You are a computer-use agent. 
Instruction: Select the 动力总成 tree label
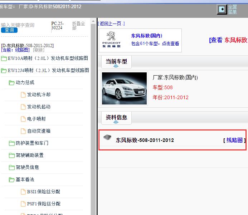click(x=25, y=82)
